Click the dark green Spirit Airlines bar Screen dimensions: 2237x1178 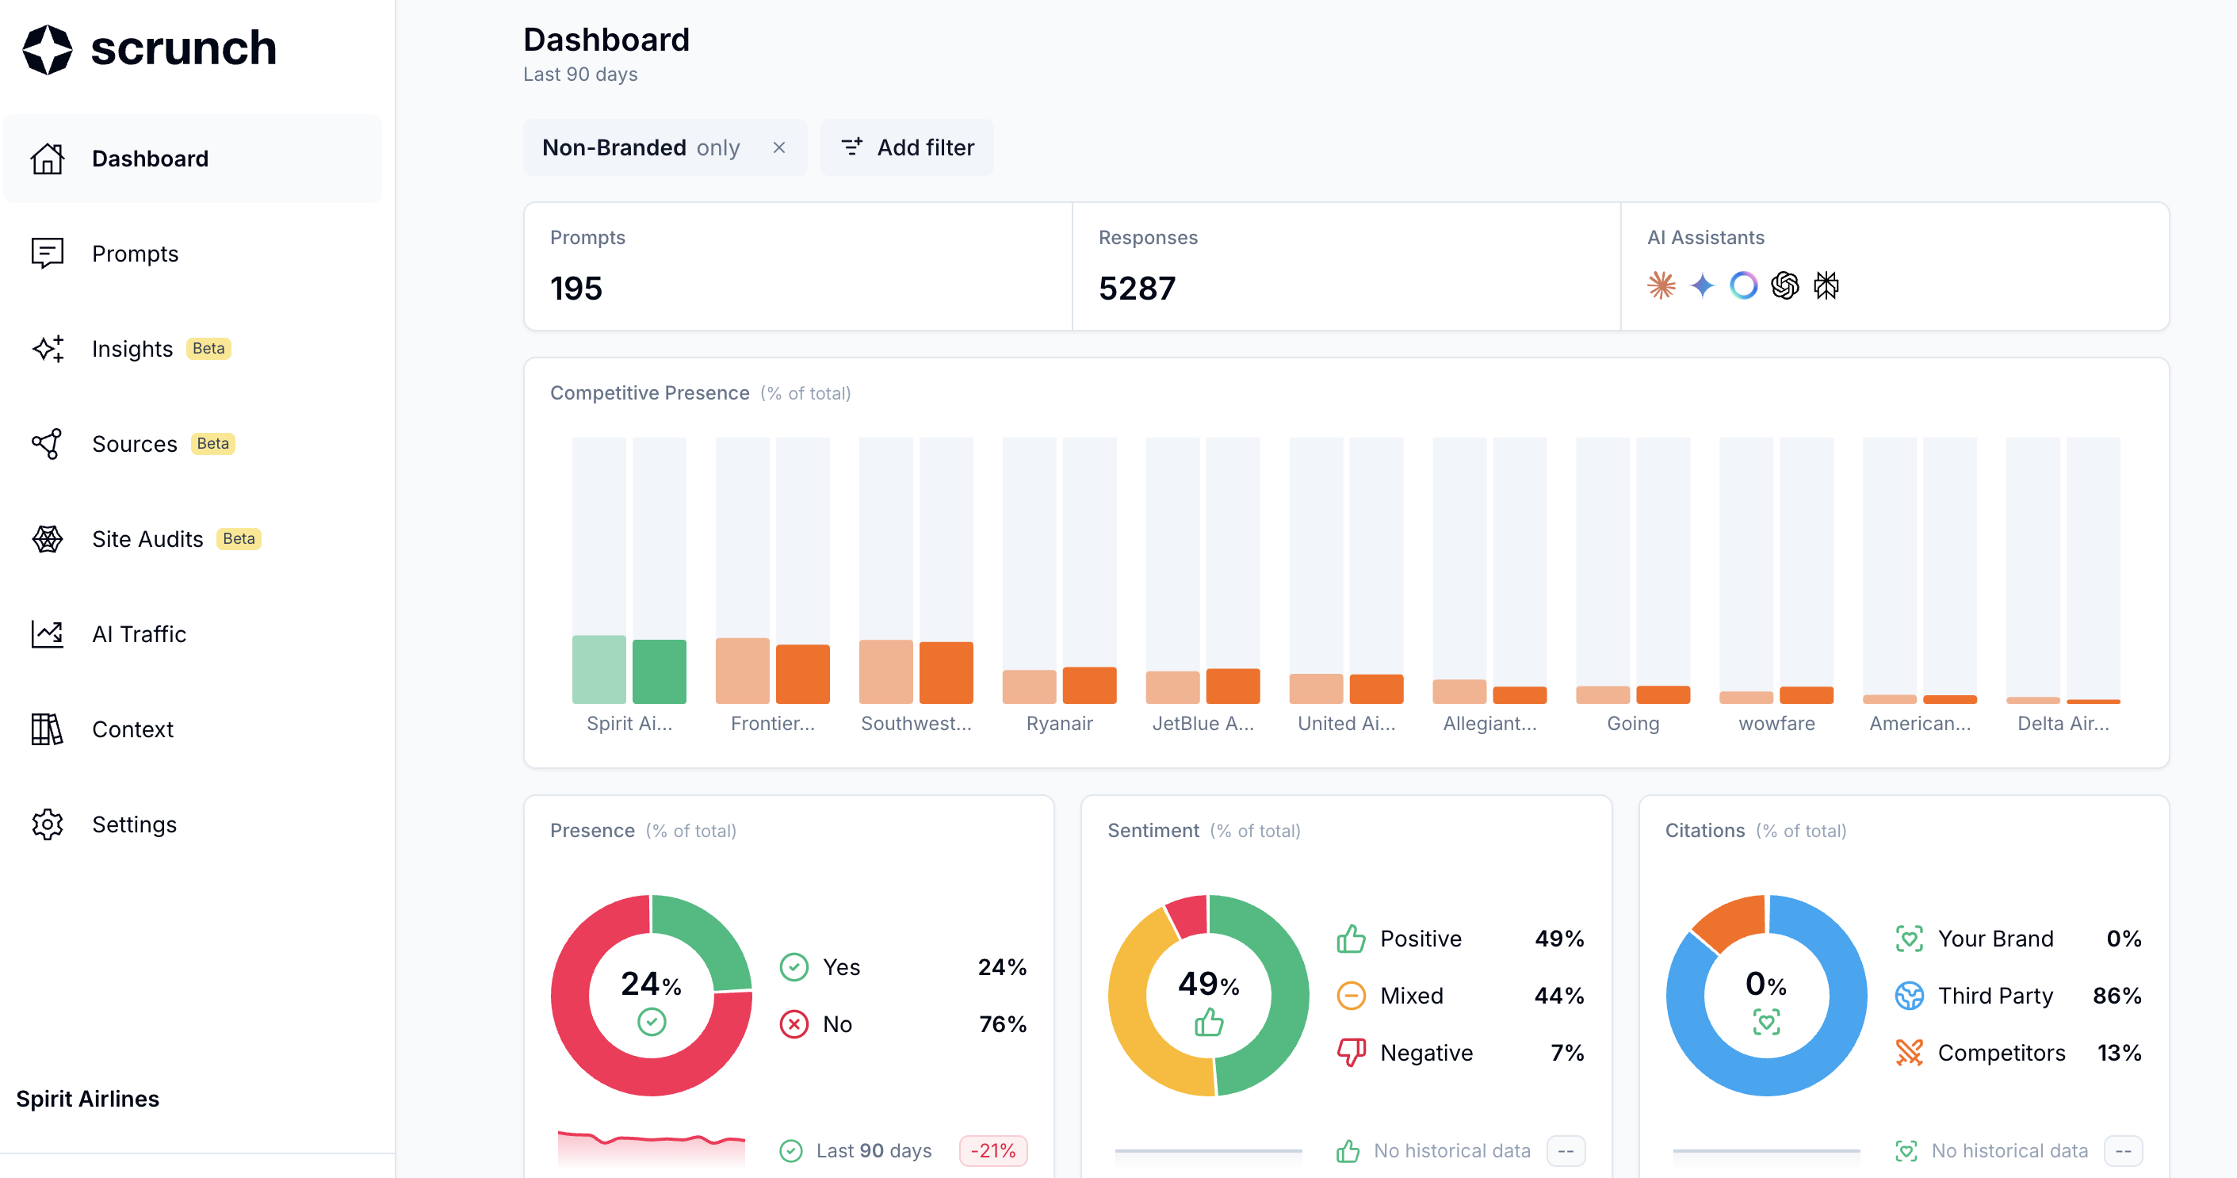click(659, 671)
